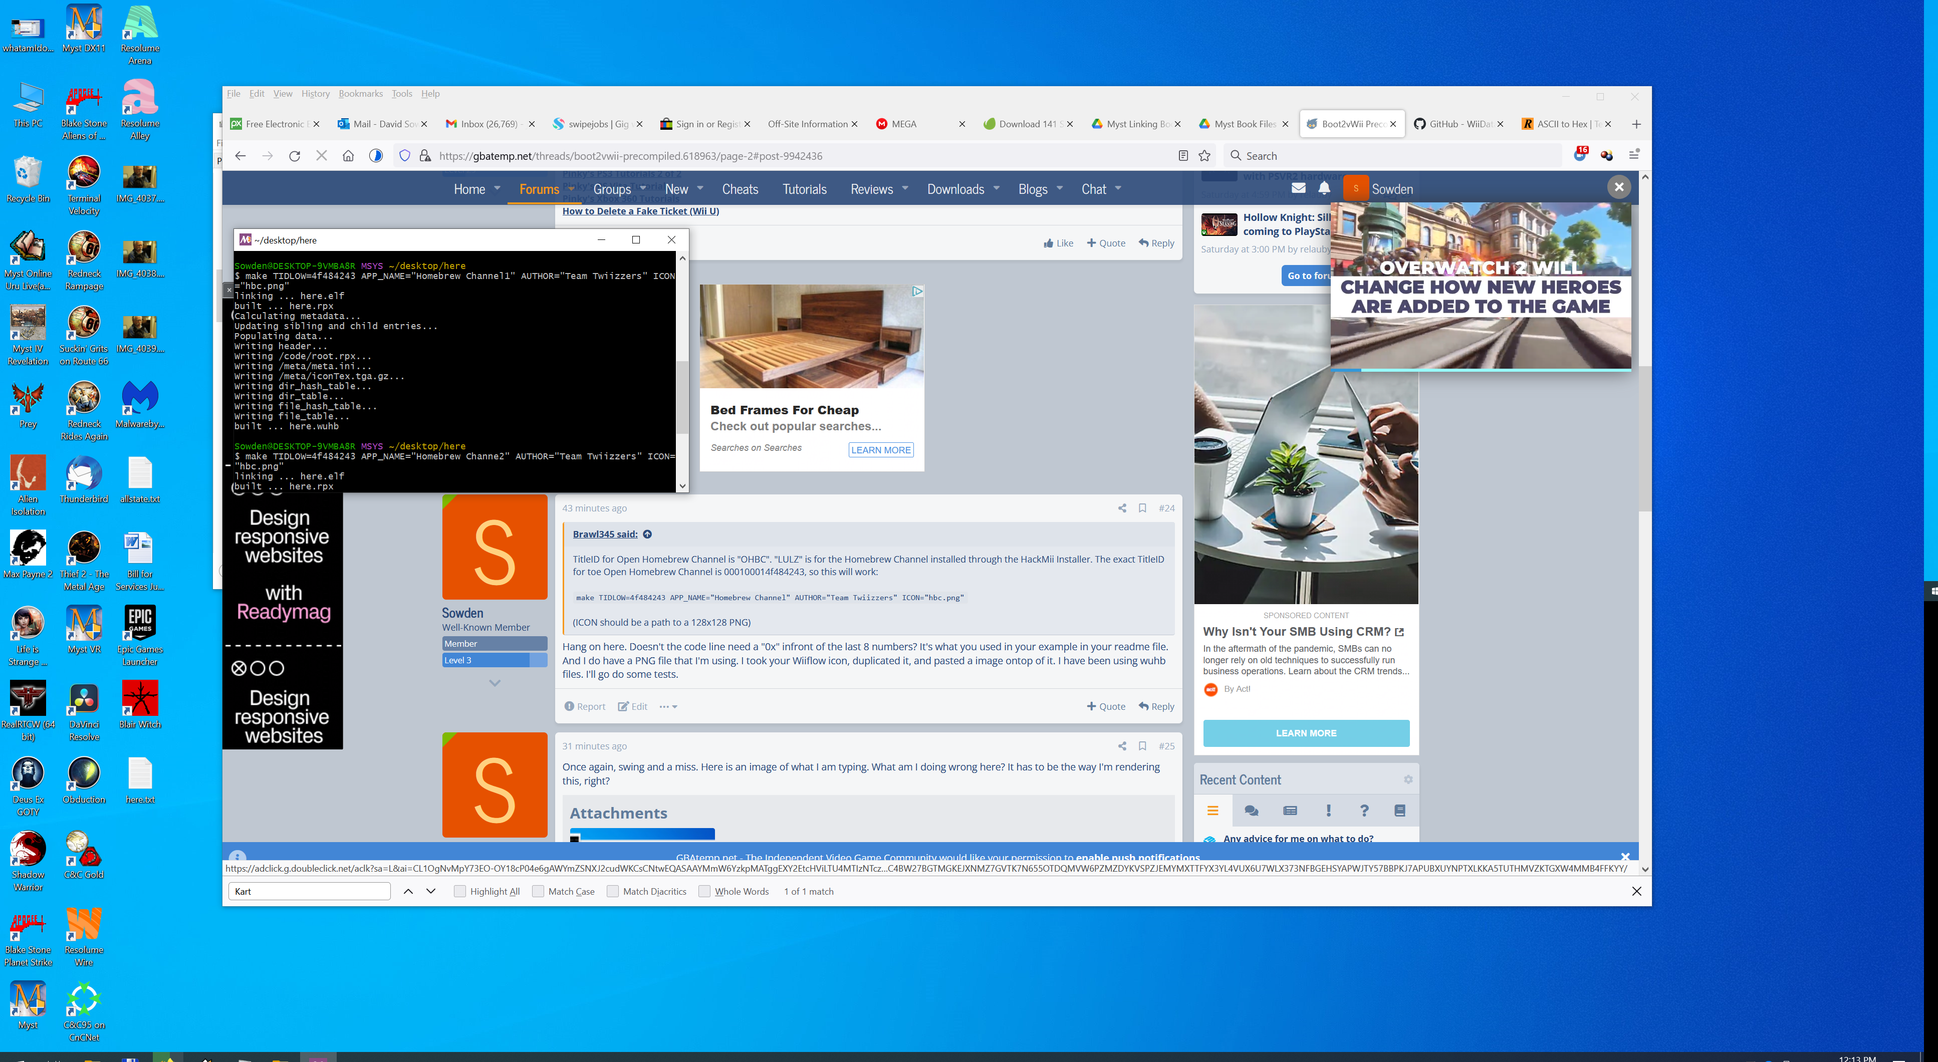Bookmark post #25
This screenshot has height=1062, width=1938.
[x=1142, y=746]
